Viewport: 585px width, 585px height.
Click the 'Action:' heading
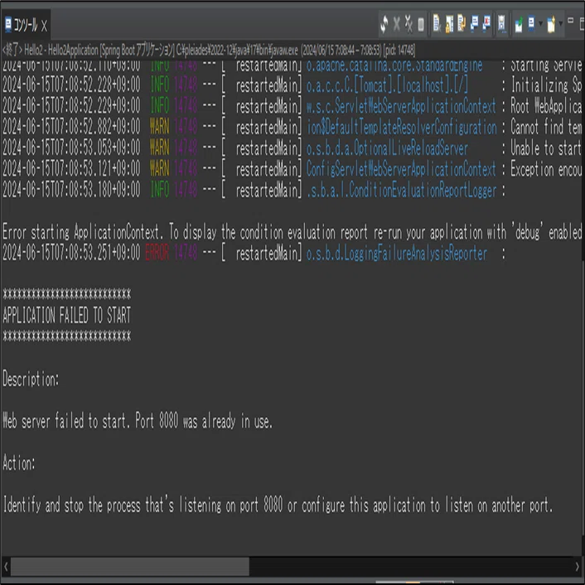(19, 463)
